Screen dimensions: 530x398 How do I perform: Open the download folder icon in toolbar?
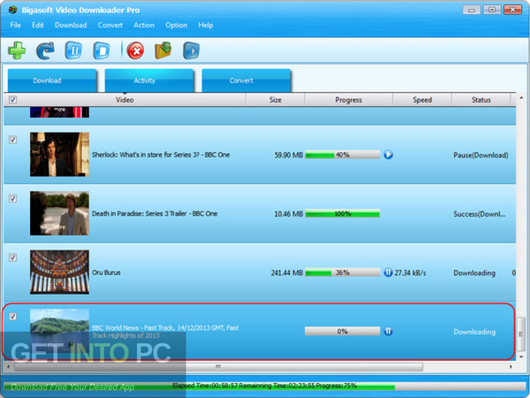coord(163,51)
